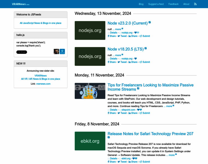Submit Safari Preview article to Reddit
208x164 pixels.
[x=145, y=162]
